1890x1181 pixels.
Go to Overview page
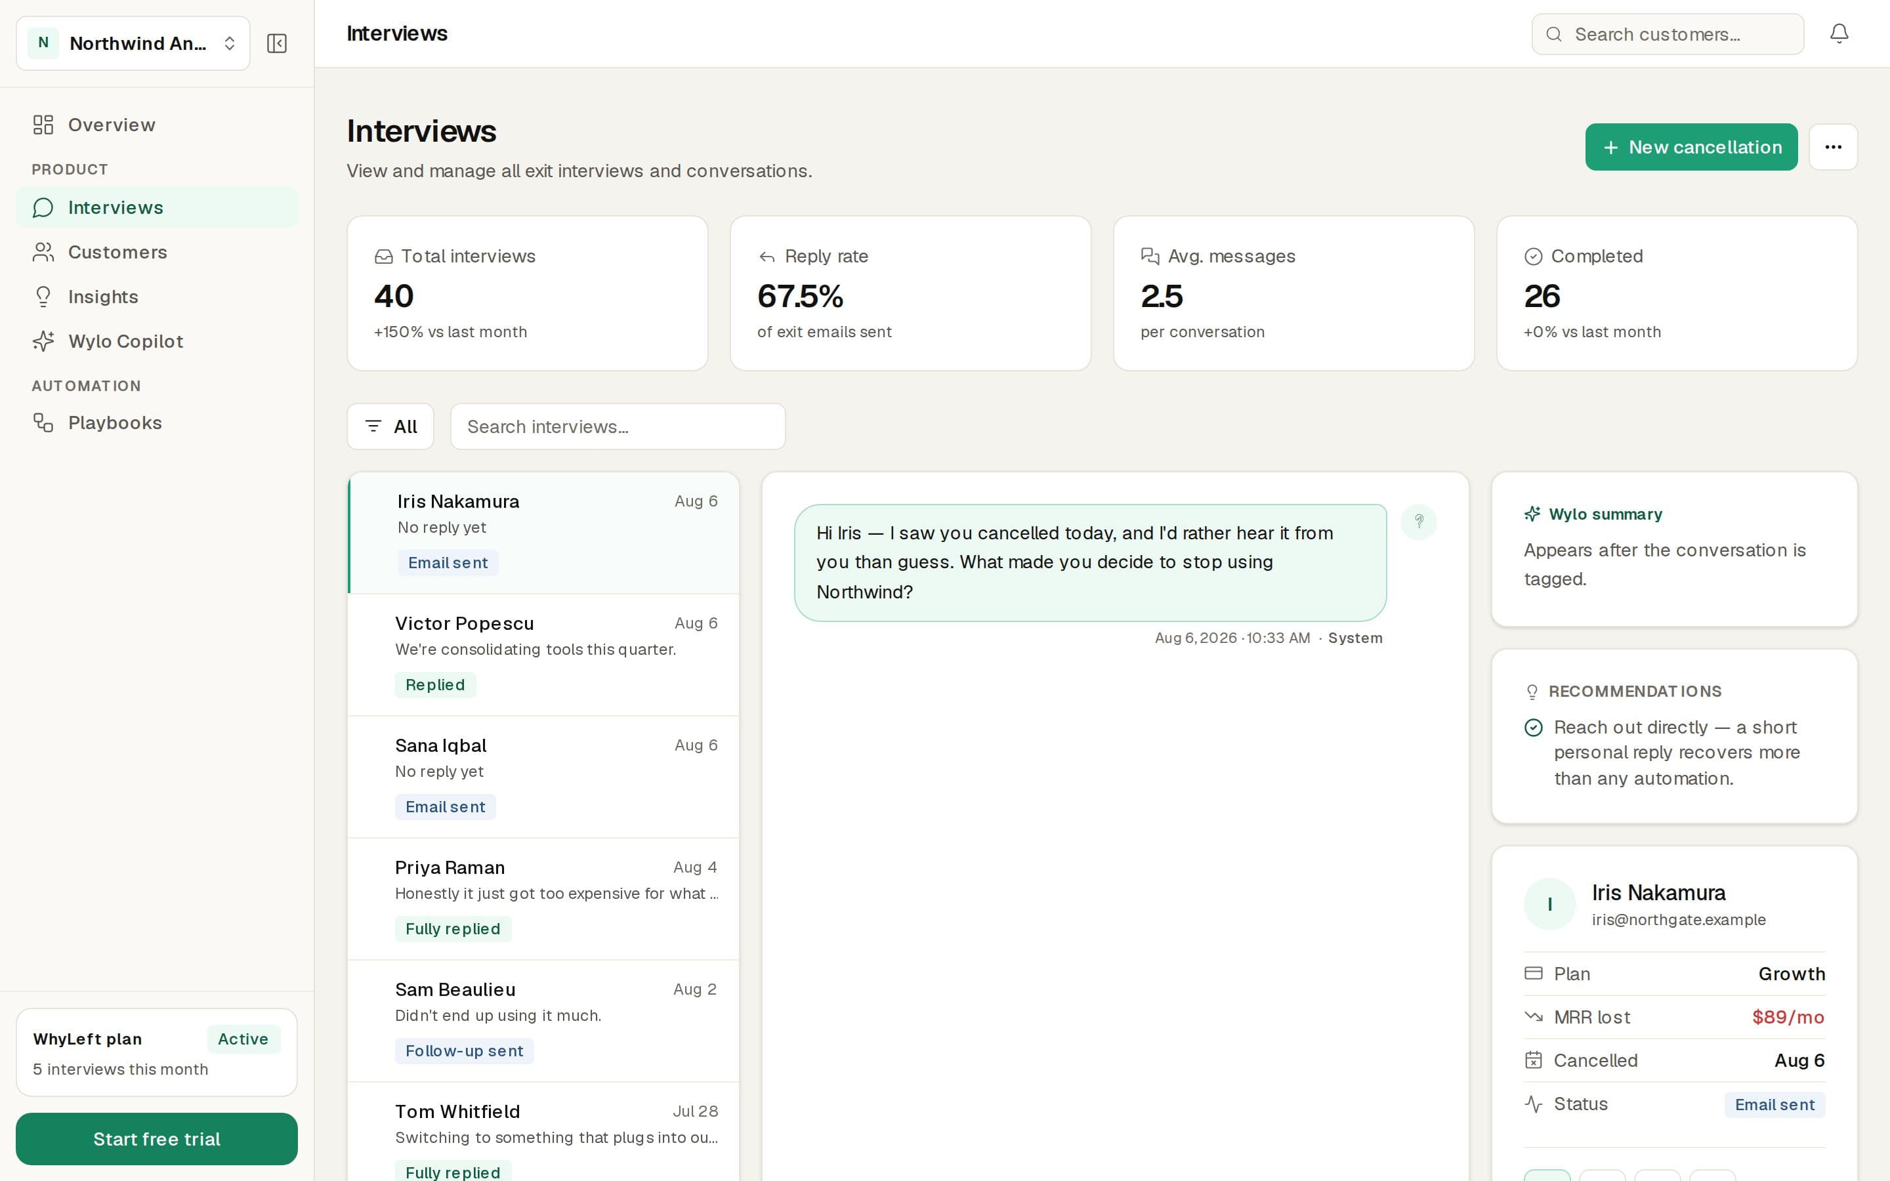coord(156,125)
